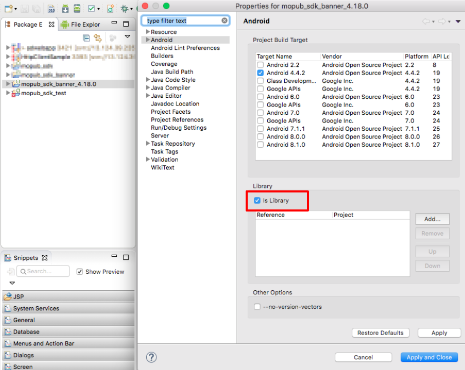The height and width of the screenshot is (370, 465).
Task: Select Run/Debug Settings page
Action: [x=179, y=128]
